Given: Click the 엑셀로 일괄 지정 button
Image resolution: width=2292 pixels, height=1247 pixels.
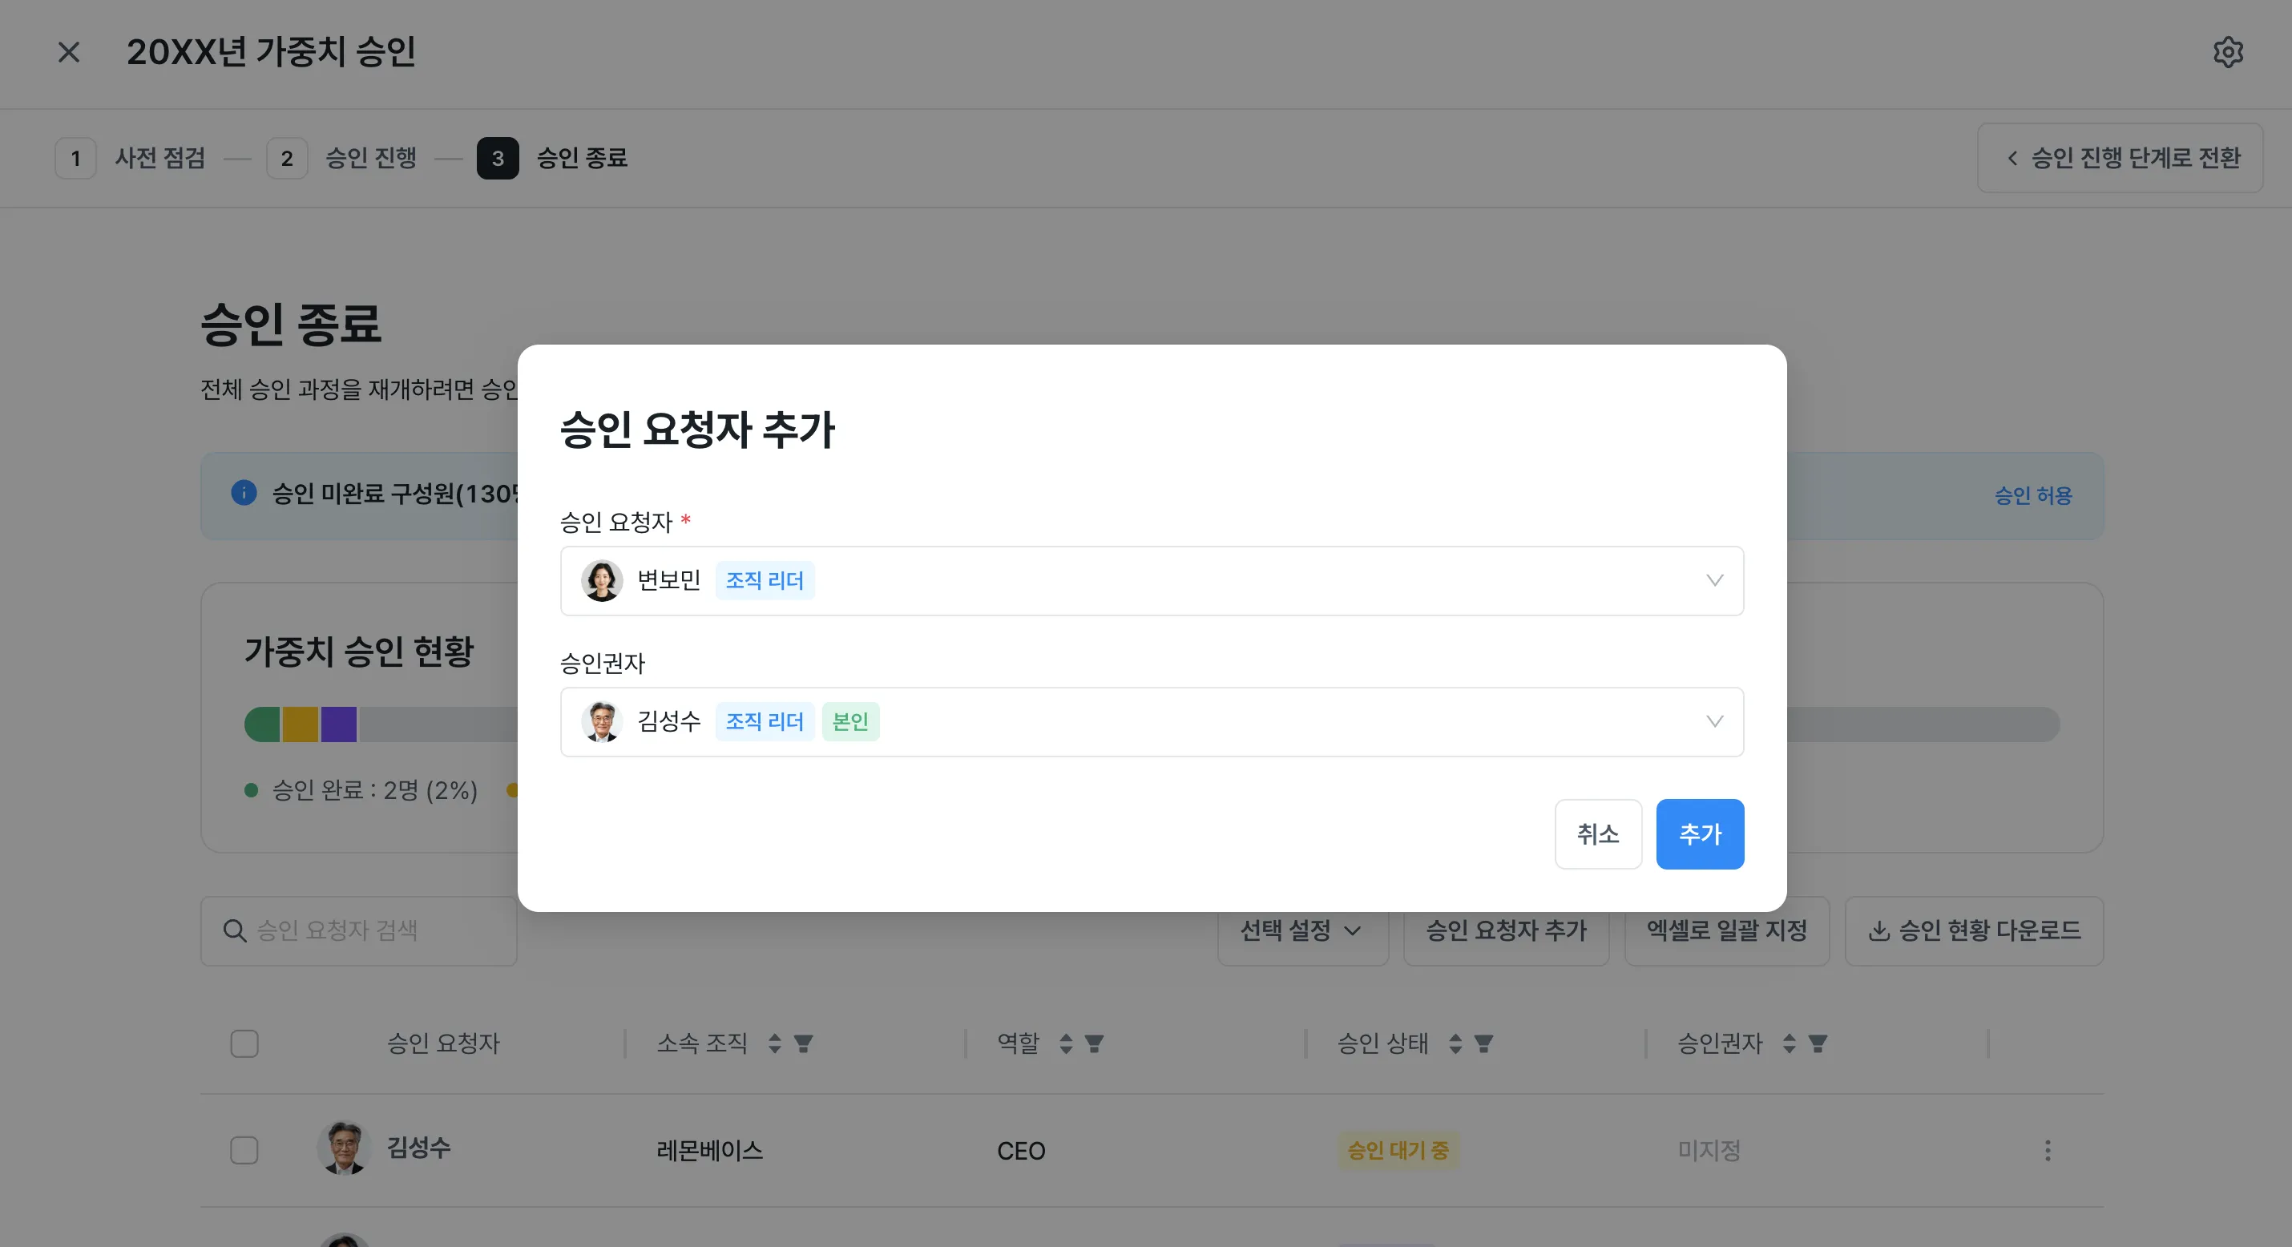Looking at the screenshot, I should pyautogui.click(x=1726, y=931).
